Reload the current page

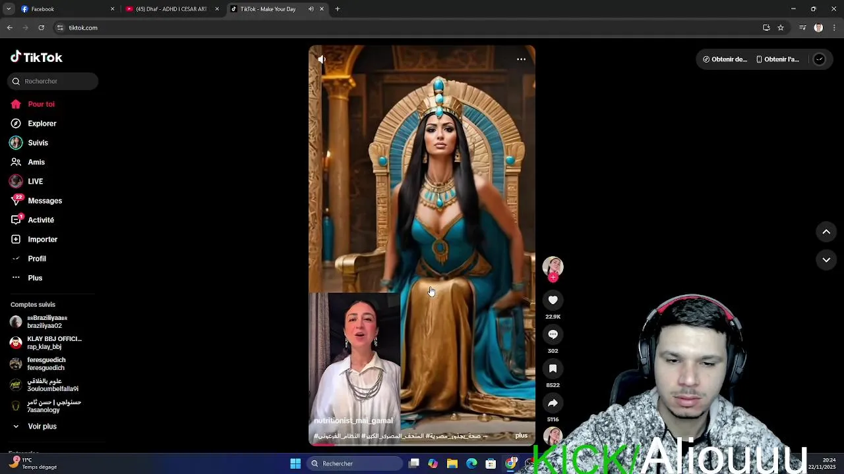tap(41, 28)
